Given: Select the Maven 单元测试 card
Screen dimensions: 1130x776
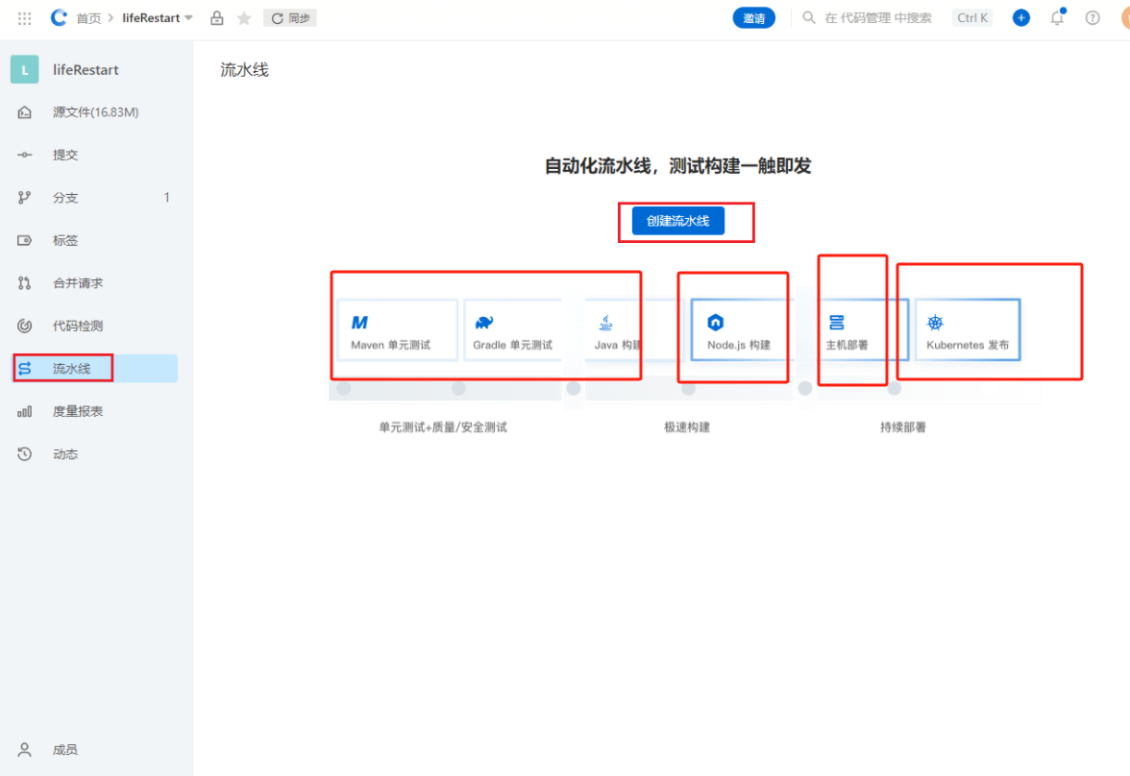Looking at the screenshot, I should pyautogui.click(x=397, y=330).
